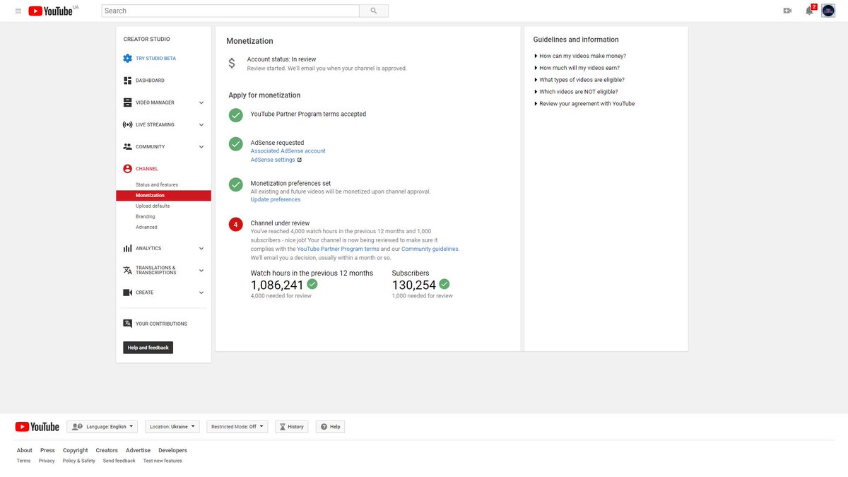Open the Advanced menu item

point(146,227)
